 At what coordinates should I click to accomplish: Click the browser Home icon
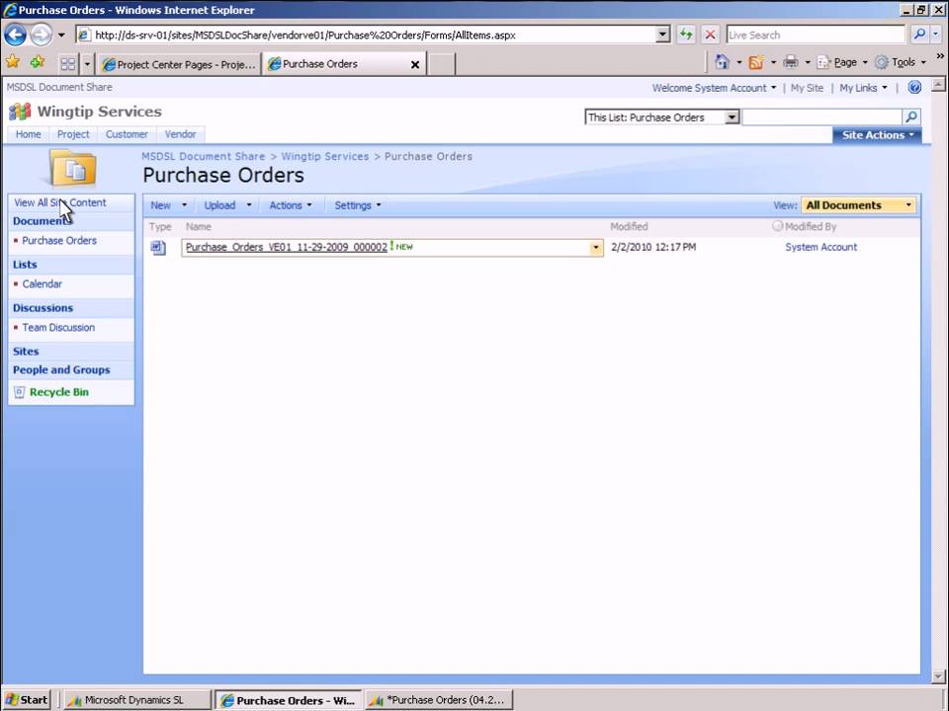[x=722, y=62]
